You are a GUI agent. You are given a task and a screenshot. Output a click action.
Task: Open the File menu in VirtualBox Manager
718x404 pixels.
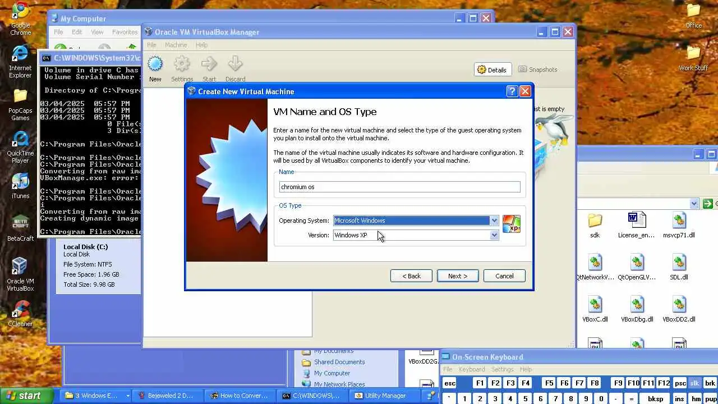point(151,45)
